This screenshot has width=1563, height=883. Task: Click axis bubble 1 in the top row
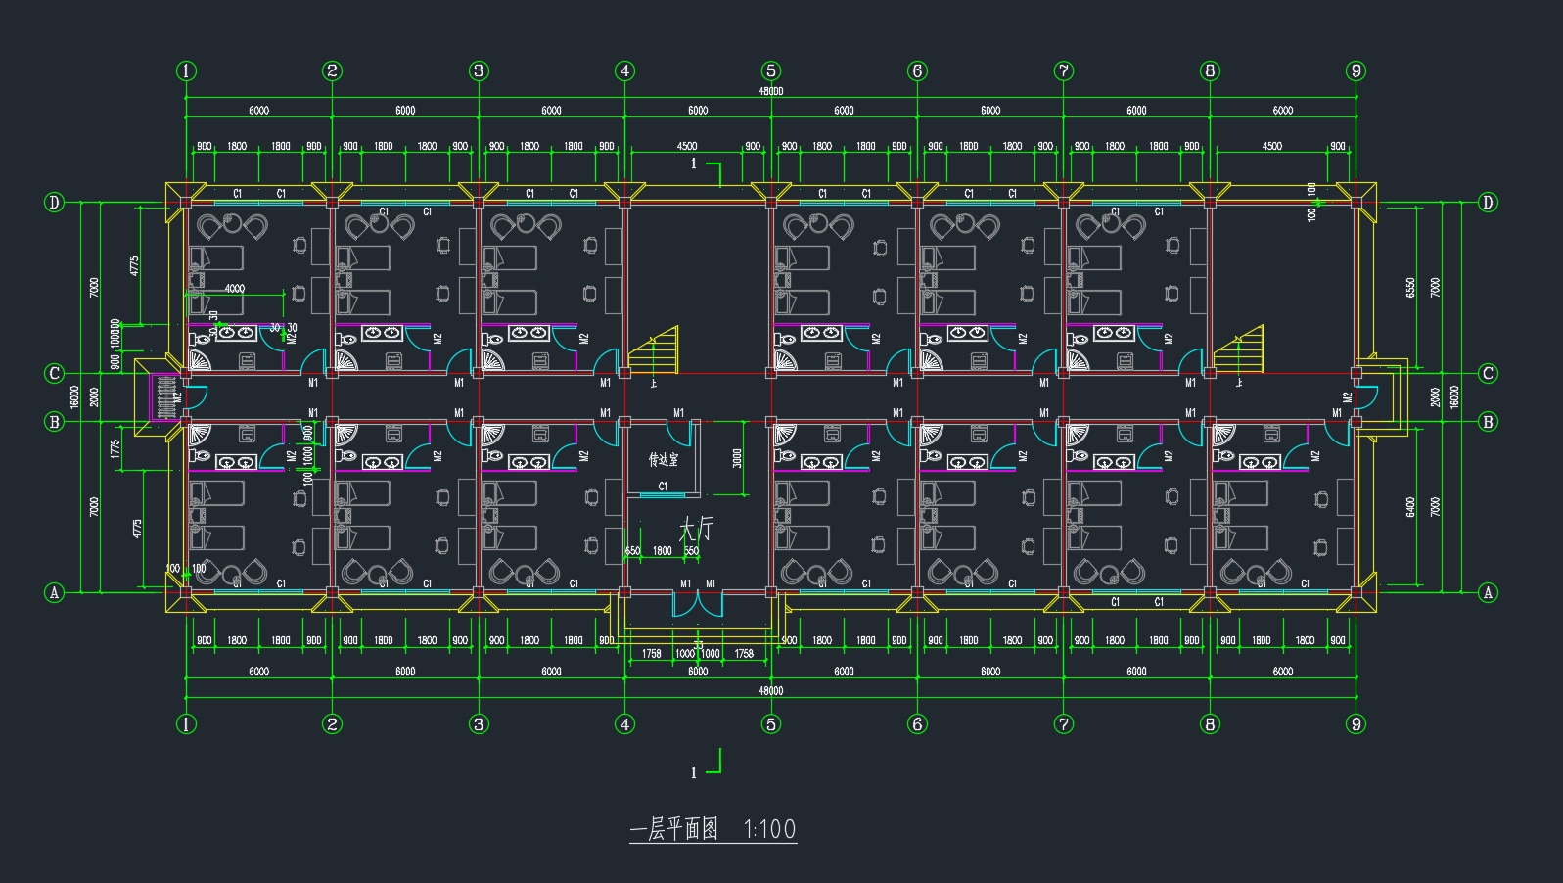[x=186, y=70]
